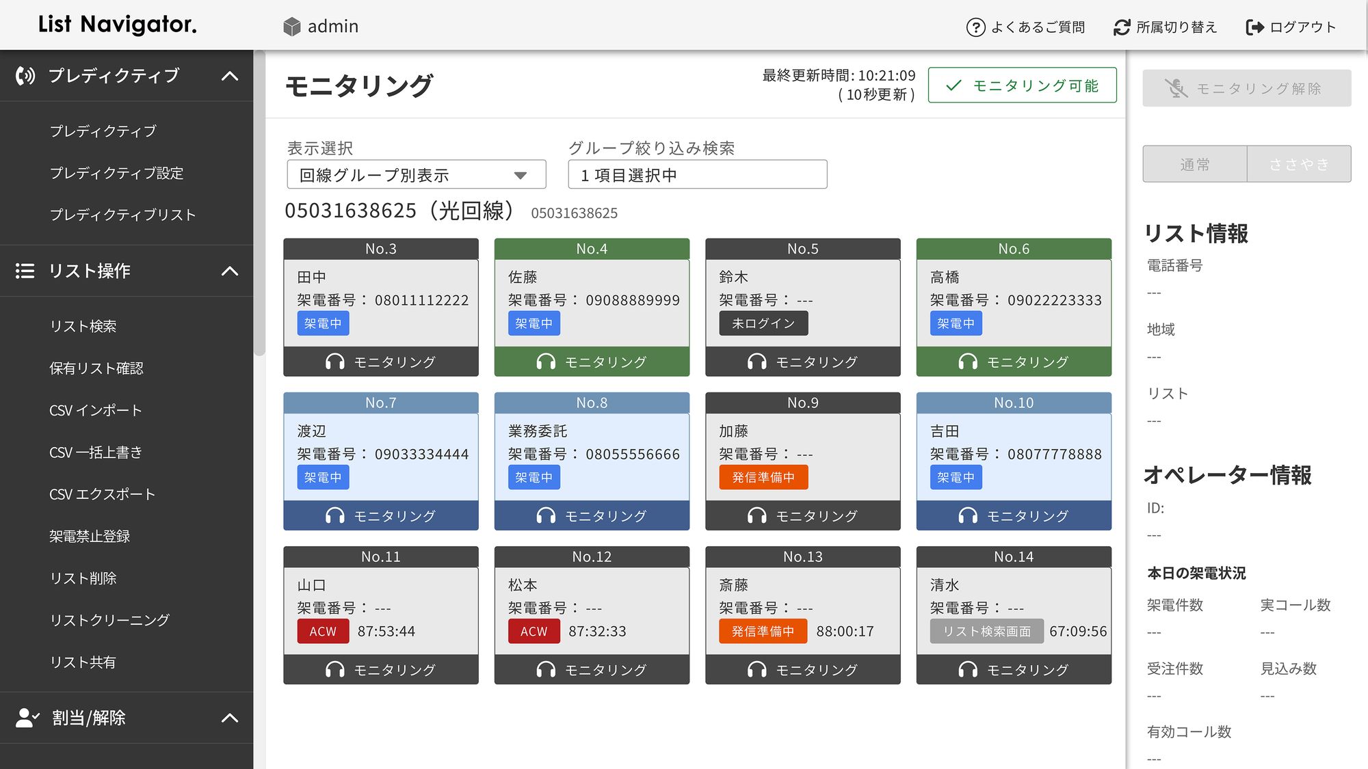Click 発信準備中 badge on 加藤 card
Screen dimensions: 1368x769
[763, 477]
